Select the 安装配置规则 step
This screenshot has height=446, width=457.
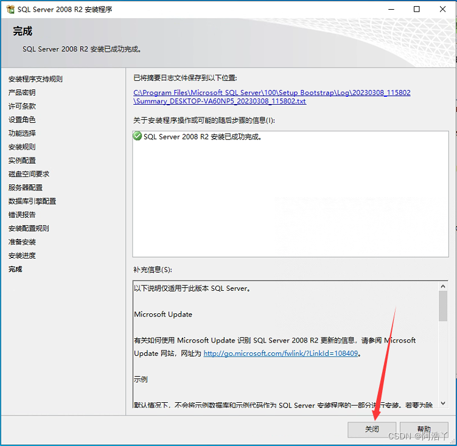click(x=29, y=228)
